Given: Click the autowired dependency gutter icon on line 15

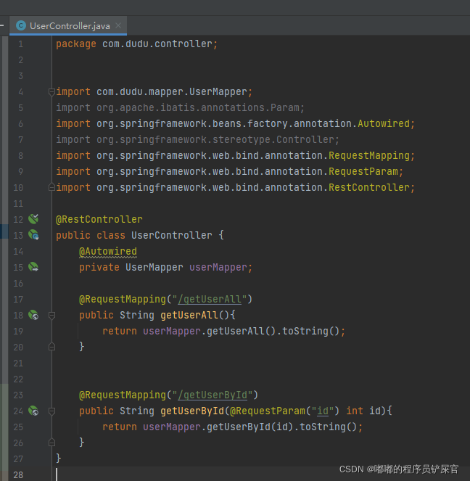Looking at the screenshot, I should pos(33,267).
